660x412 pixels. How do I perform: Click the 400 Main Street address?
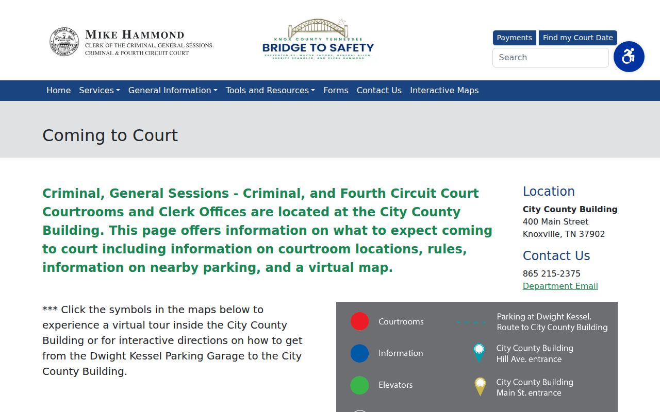tap(555, 221)
